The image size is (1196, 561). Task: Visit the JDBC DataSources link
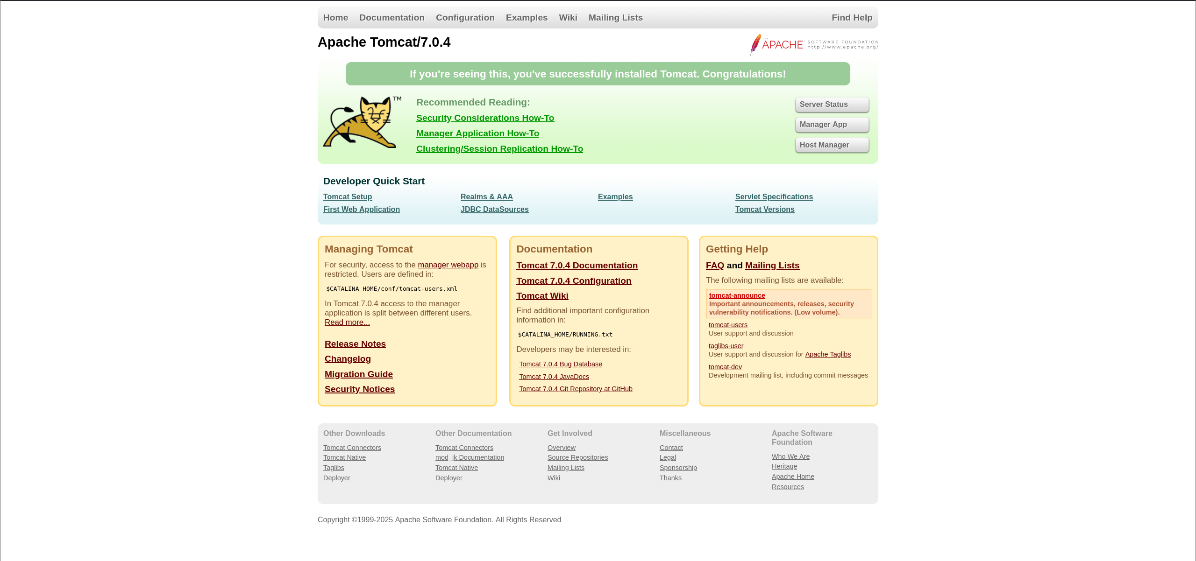click(494, 210)
